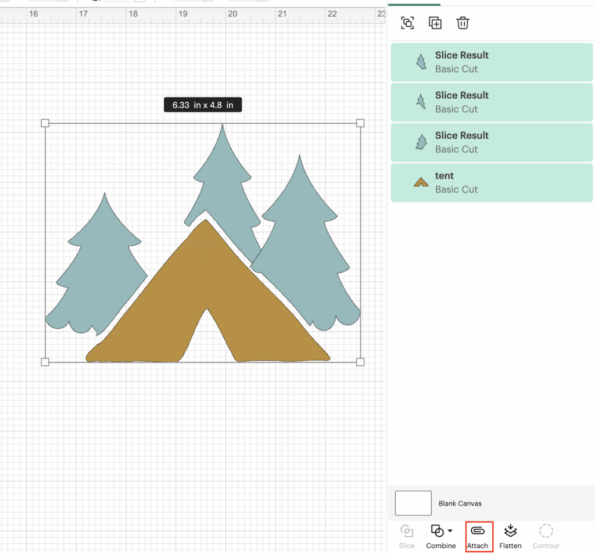This screenshot has width=595, height=553.
Task: Click the bottom-right selection box handle
Action: 360,362
